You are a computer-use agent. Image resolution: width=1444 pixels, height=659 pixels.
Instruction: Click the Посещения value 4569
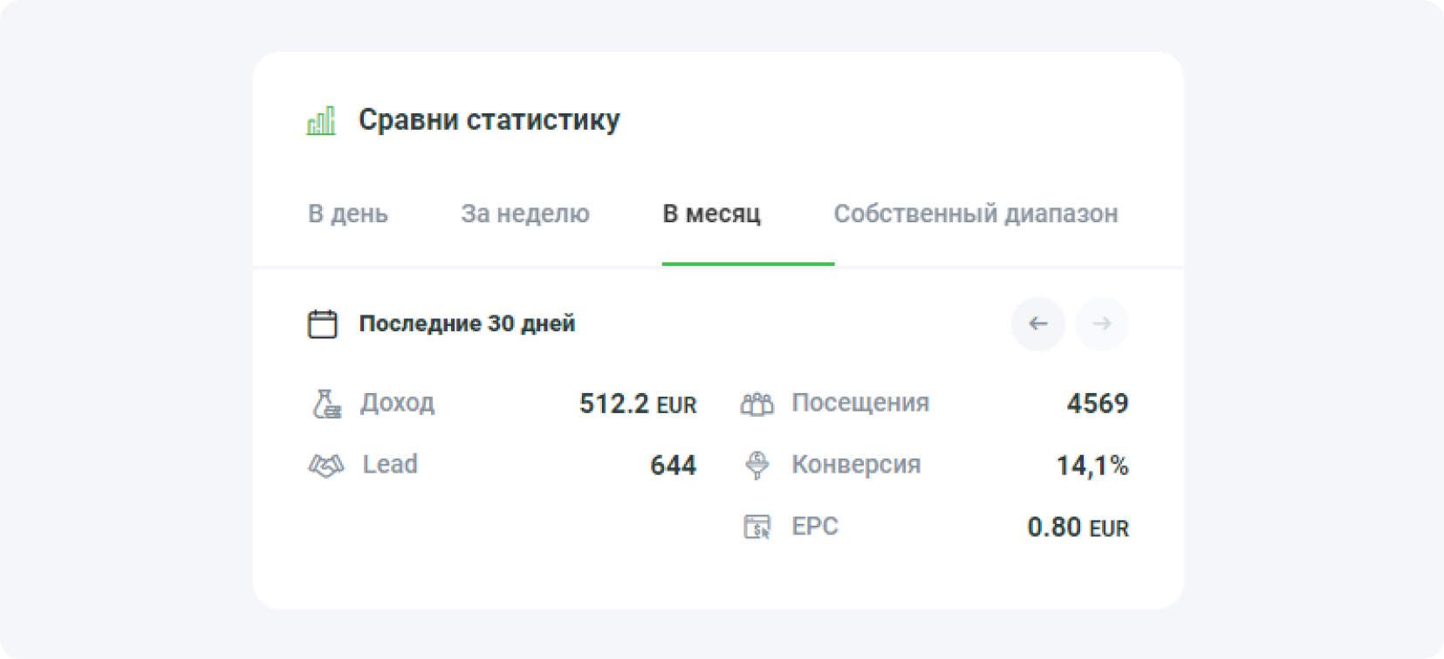coord(1098,404)
